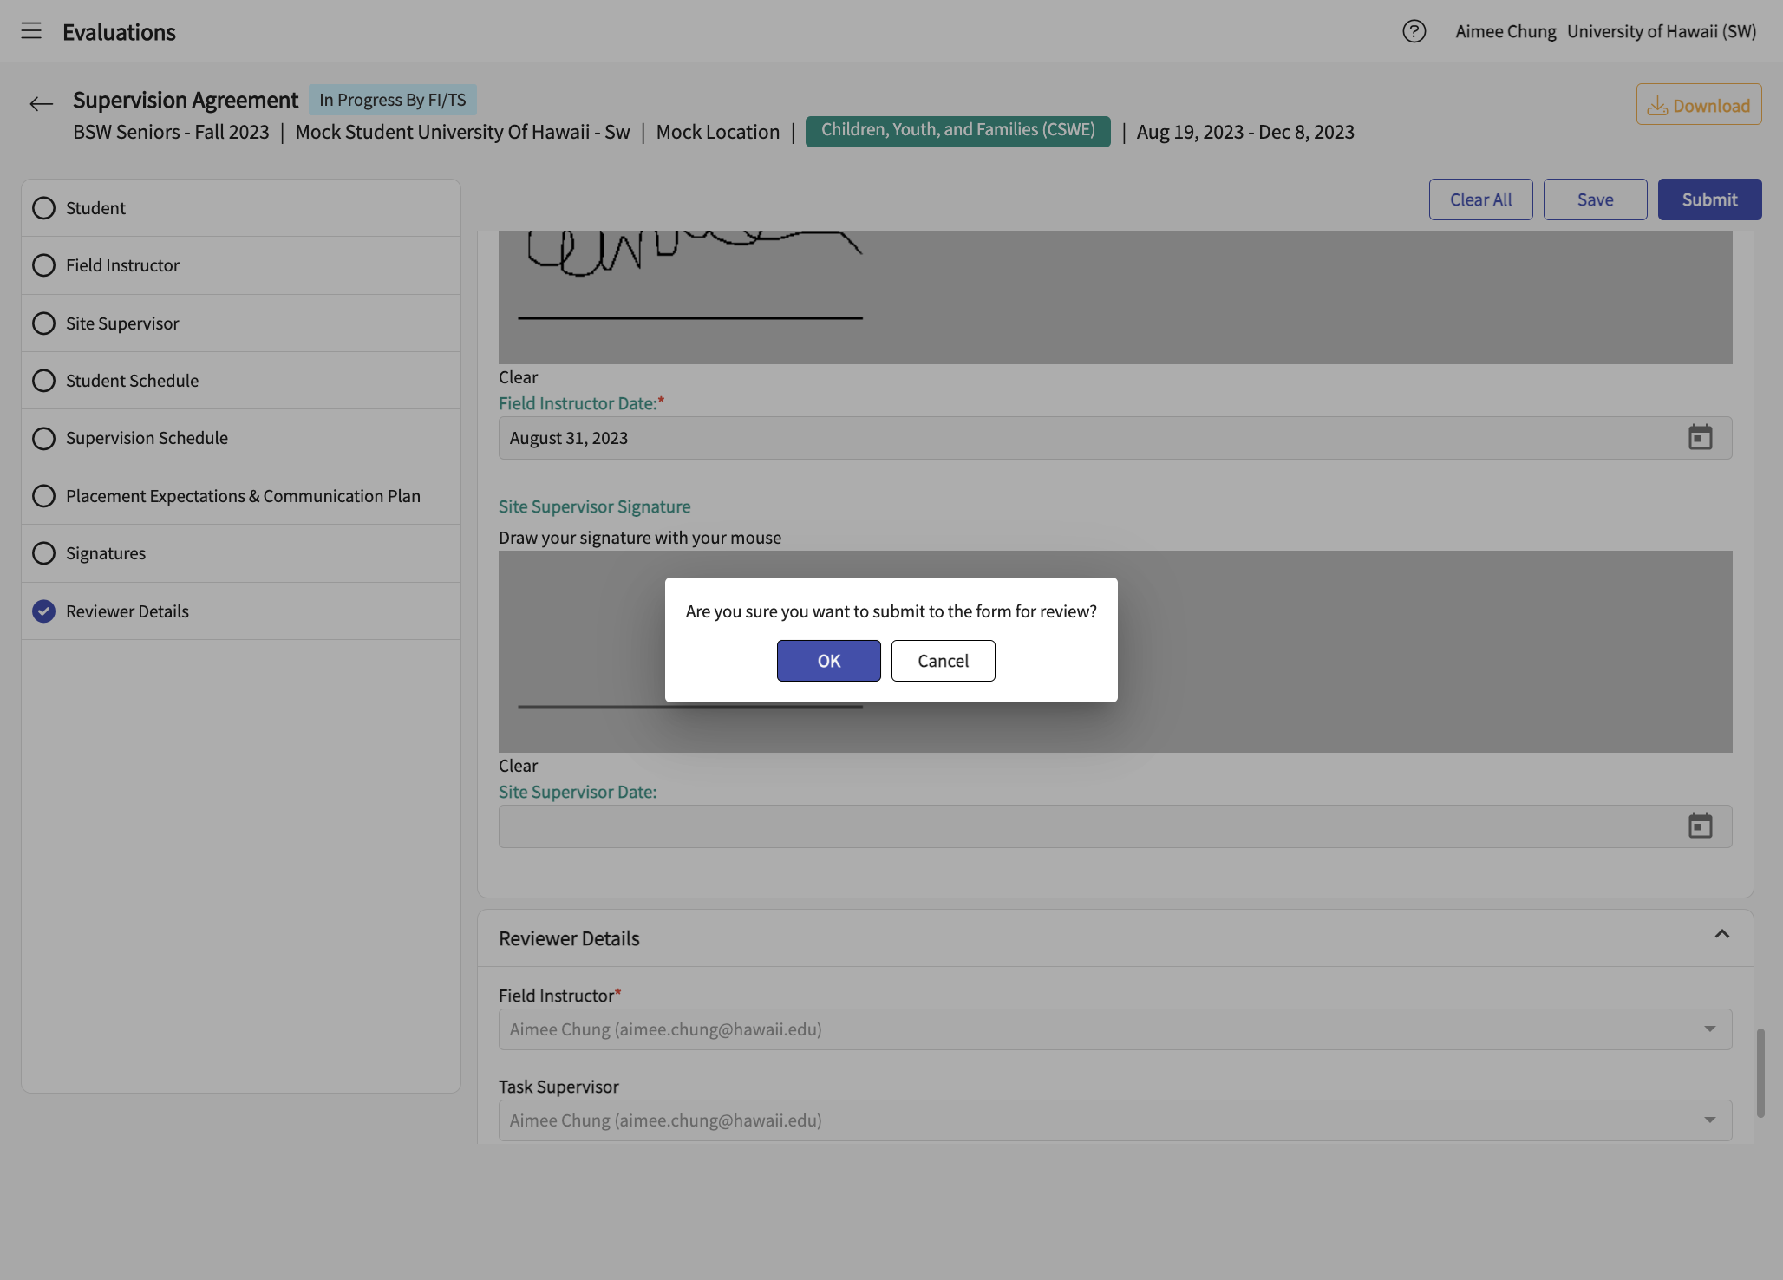Click the Clear All button
Image resolution: width=1783 pixels, height=1280 pixels.
pyautogui.click(x=1480, y=199)
